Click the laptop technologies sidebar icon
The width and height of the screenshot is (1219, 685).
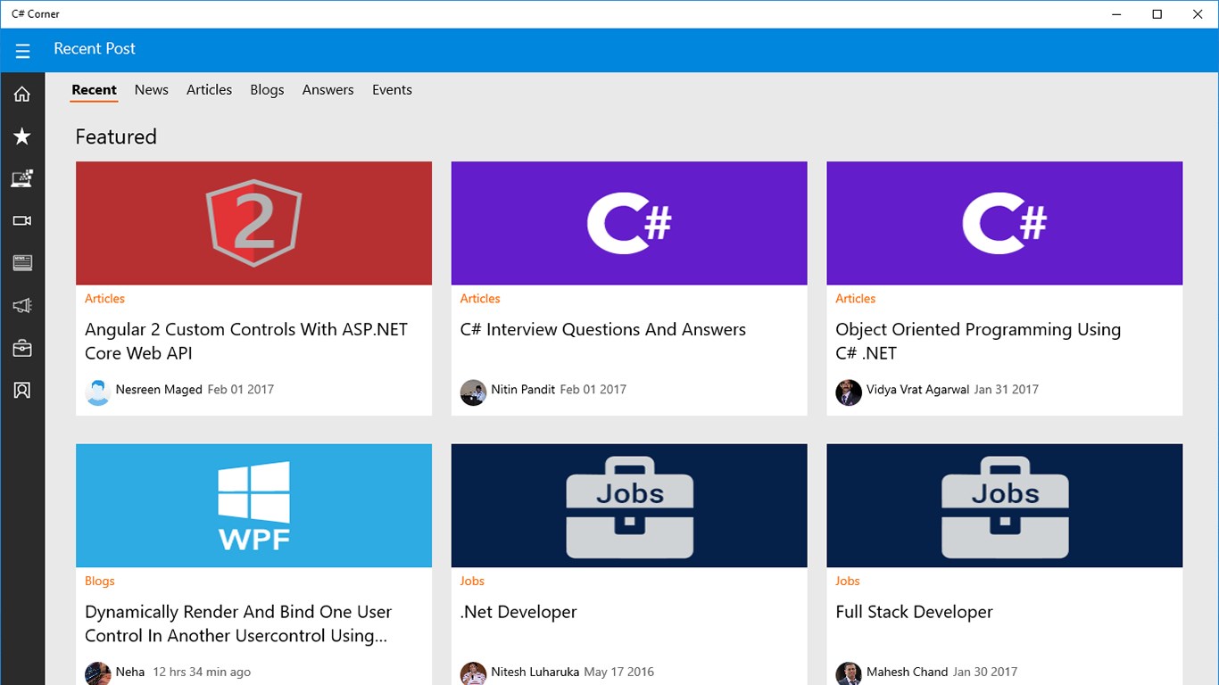tap(22, 178)
